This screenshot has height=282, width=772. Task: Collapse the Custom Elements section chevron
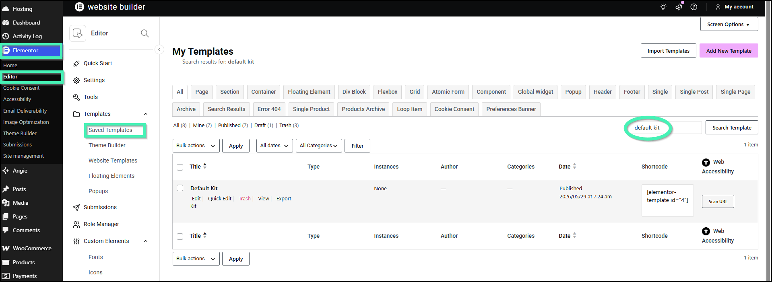pyautogui.click(x=146, y=241)
